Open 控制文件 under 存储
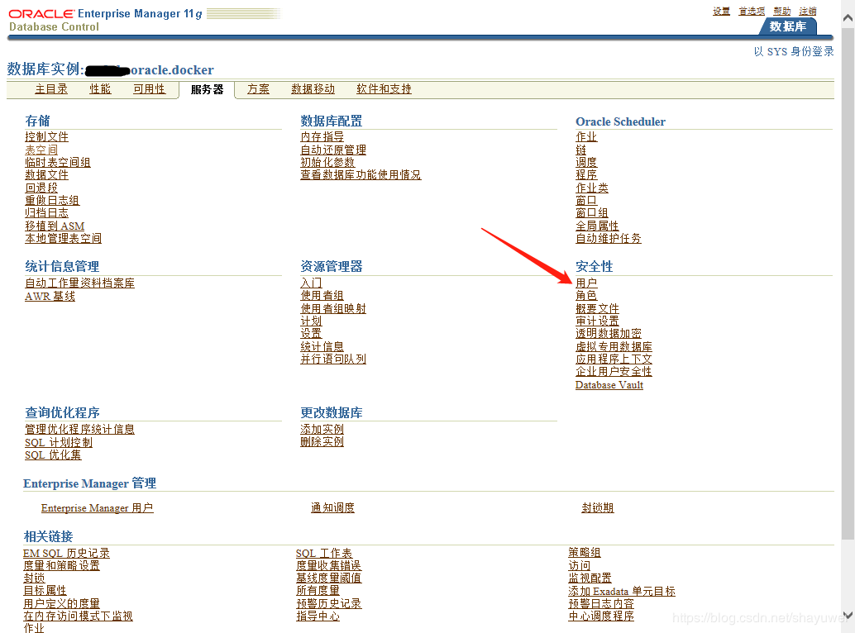This screenshot has height=633, width=855. [x=47, y=136]
